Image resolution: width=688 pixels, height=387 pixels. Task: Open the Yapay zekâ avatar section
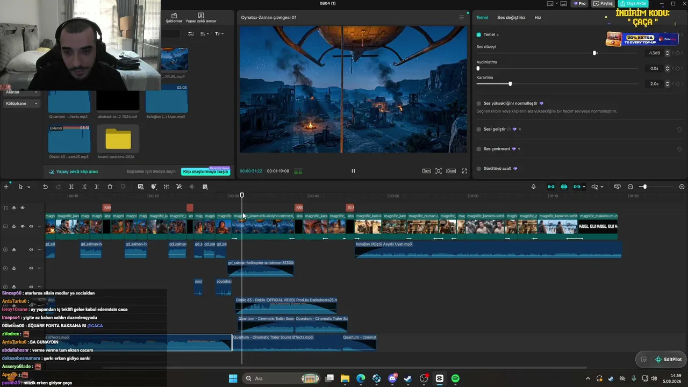pos(200,18)
